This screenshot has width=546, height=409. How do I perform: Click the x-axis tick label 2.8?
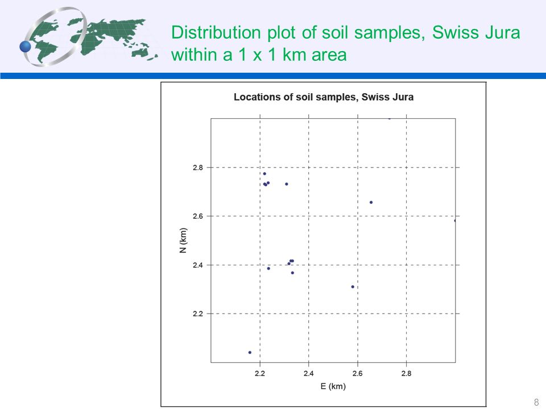click(x=406, y=374)
